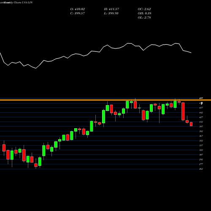Click the 337 price axis label

(201, 145)
